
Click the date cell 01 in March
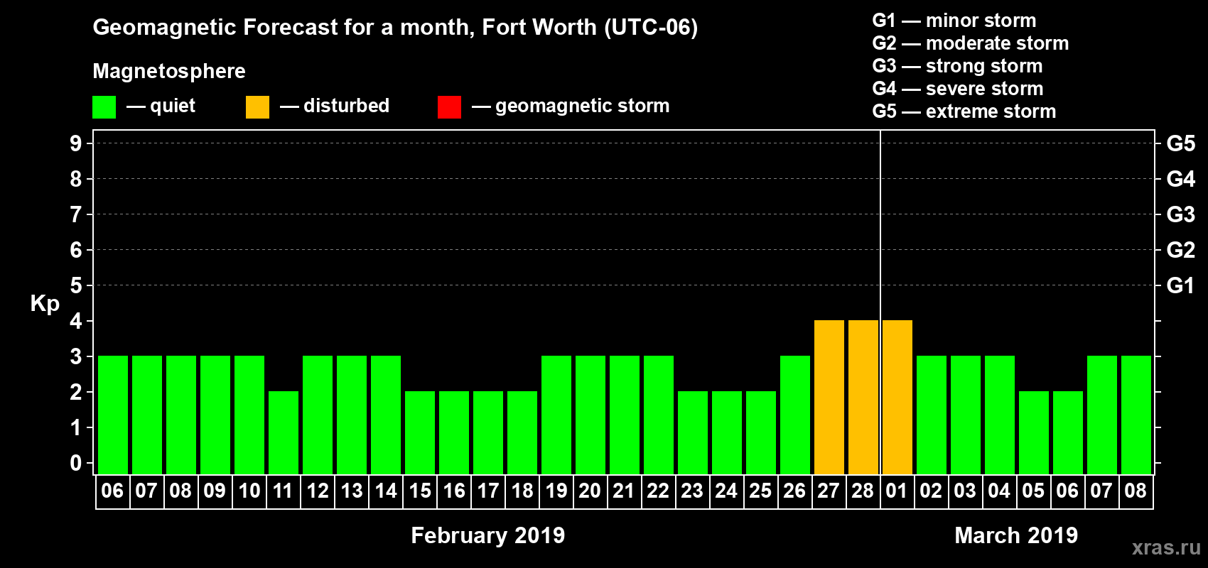coord(897,491)
